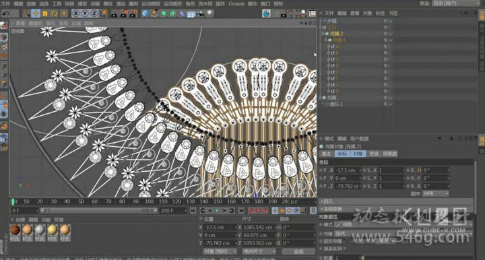
Task: Toggle enable checkmark for 圆环.1
Action: 391,104
